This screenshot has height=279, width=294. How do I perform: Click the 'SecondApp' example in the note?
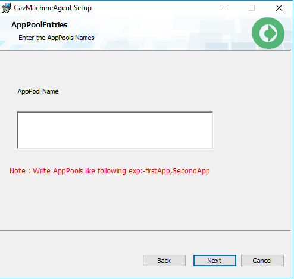click(x=191, y=171)
